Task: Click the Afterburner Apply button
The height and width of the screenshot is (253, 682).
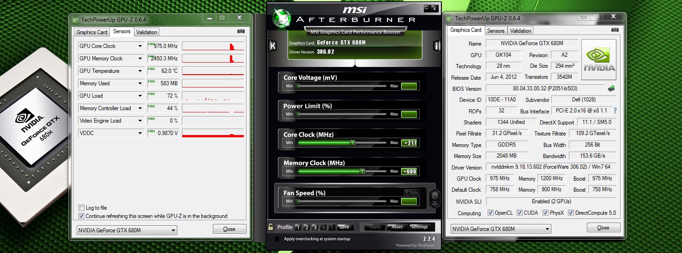Action: click(374, 227)
